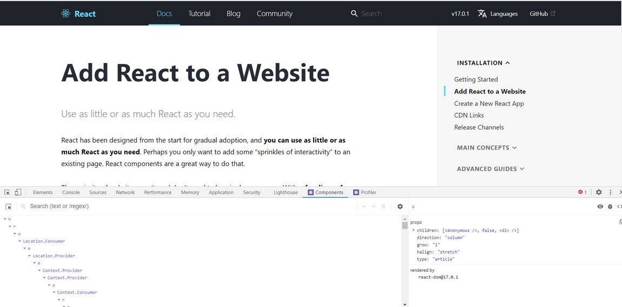Collapse Location.Provider tree arrow
This screenshot has height=307, width=622.
pyautogui.click(x=30, y=256)
